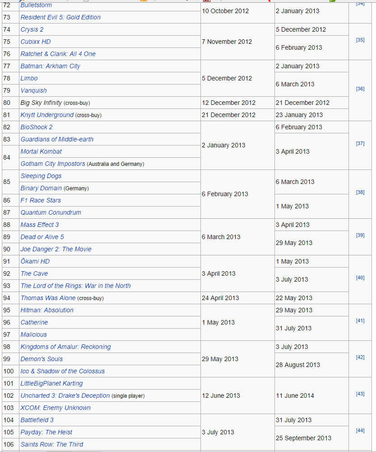Open the Saints Row: The Third link

coord(52,444)
